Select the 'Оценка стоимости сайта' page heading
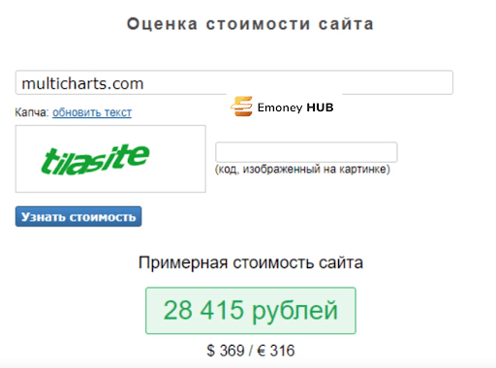The width and height of the screenshot is (496, 368). click(250, 24)
